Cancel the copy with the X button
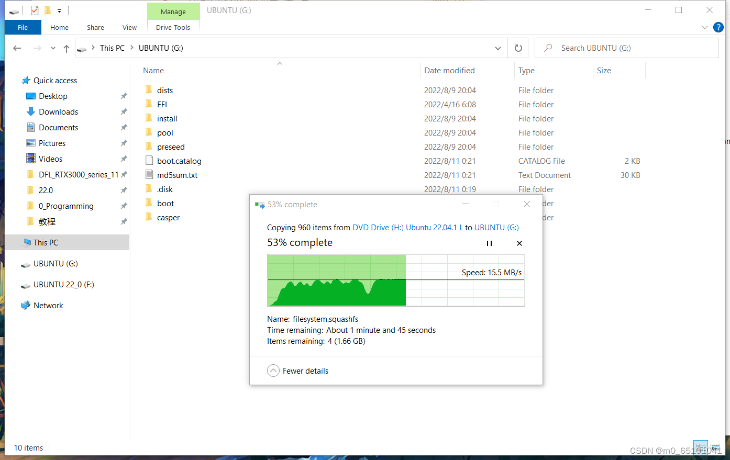The width and height of the screenshot is (730, 460). (519, 243)
